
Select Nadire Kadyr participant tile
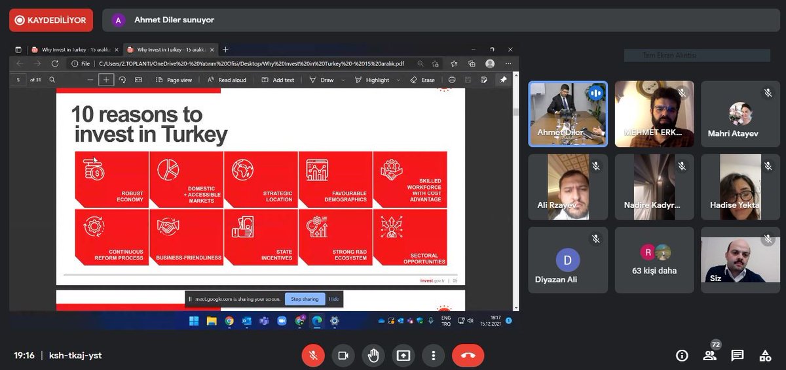654,187
